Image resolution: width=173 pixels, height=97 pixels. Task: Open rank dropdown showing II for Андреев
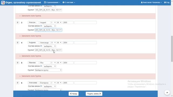(54, 43)
